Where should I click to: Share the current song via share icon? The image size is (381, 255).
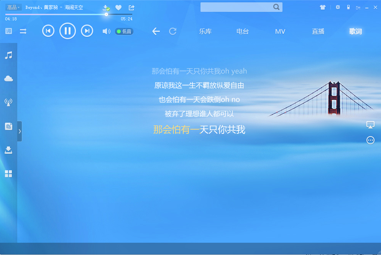(x=131, y=8)
